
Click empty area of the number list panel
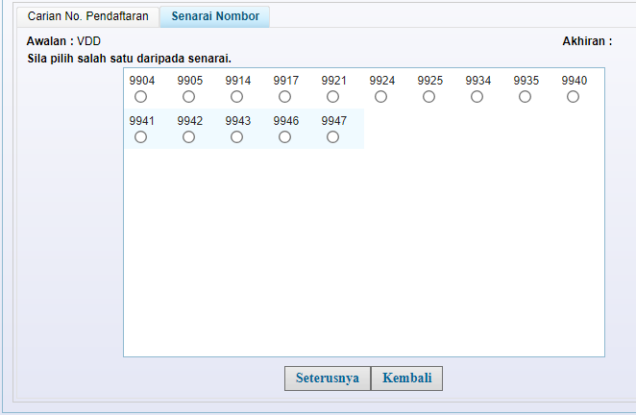[365, 259]
